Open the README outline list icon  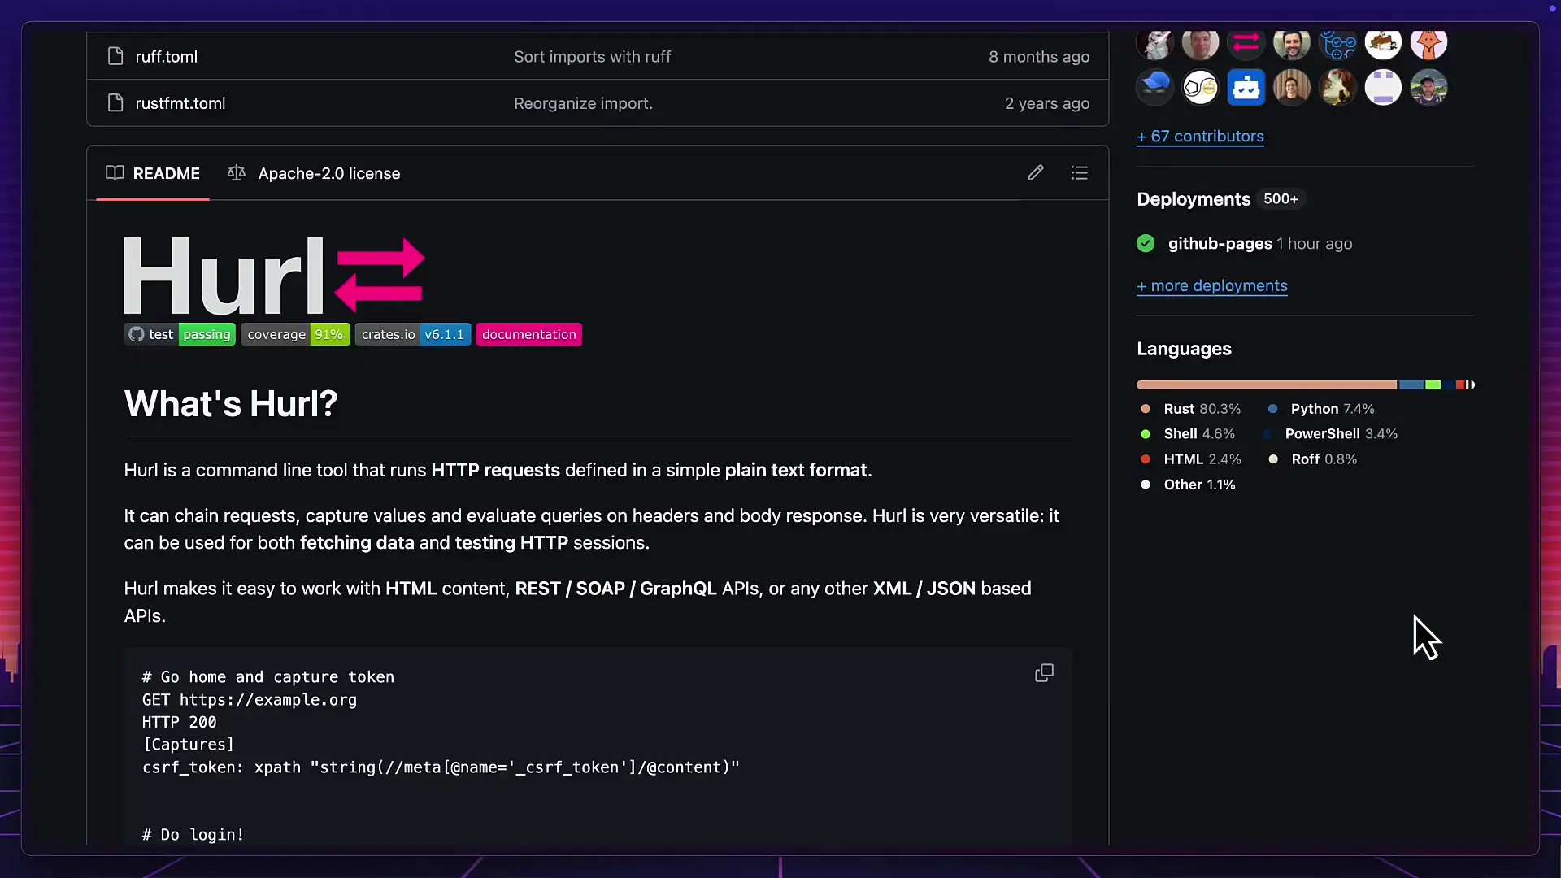tap(1080, 172)
